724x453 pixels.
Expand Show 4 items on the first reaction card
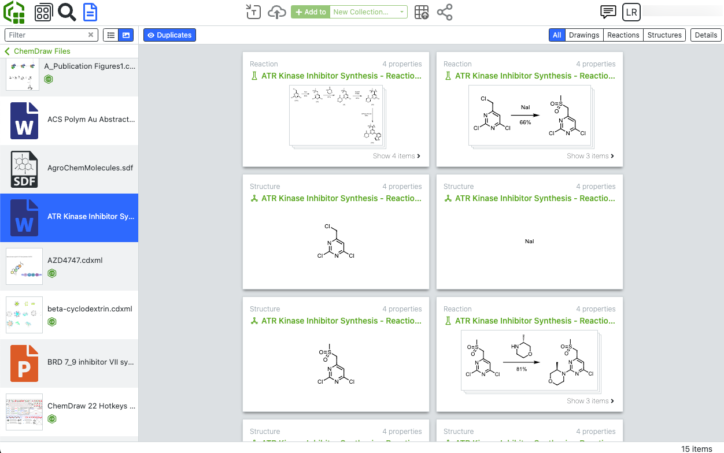pos(397,156)
